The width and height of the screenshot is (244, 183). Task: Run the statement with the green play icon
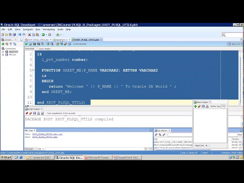click(26, 44)
